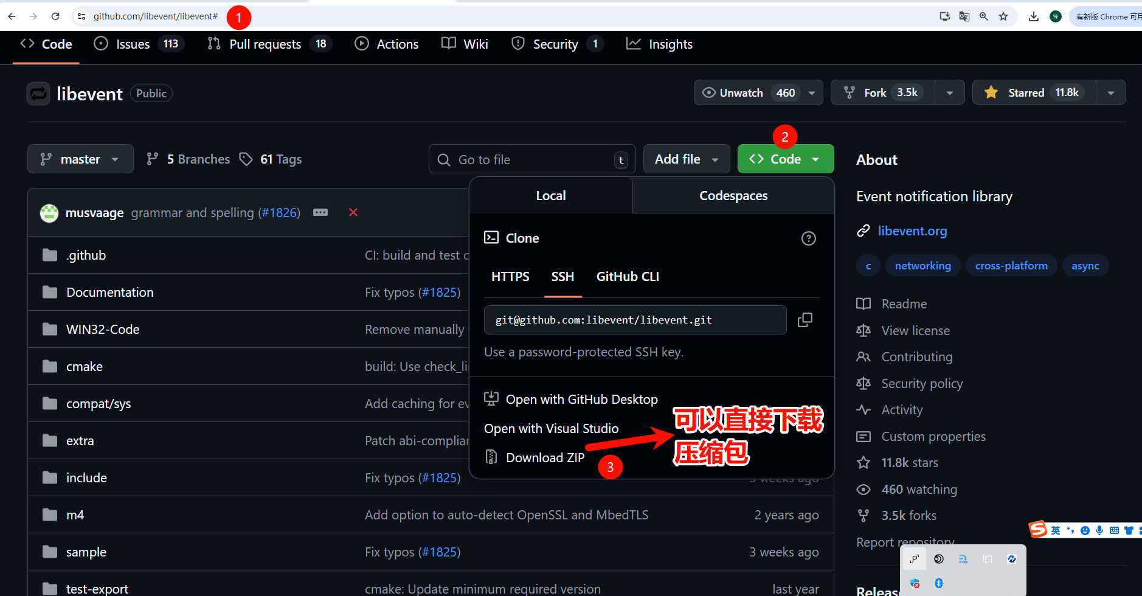The height and width of the screenshot is (596, 1142).
Task: Click Download ZIP in the Code menu
Action: pos(545,457)
